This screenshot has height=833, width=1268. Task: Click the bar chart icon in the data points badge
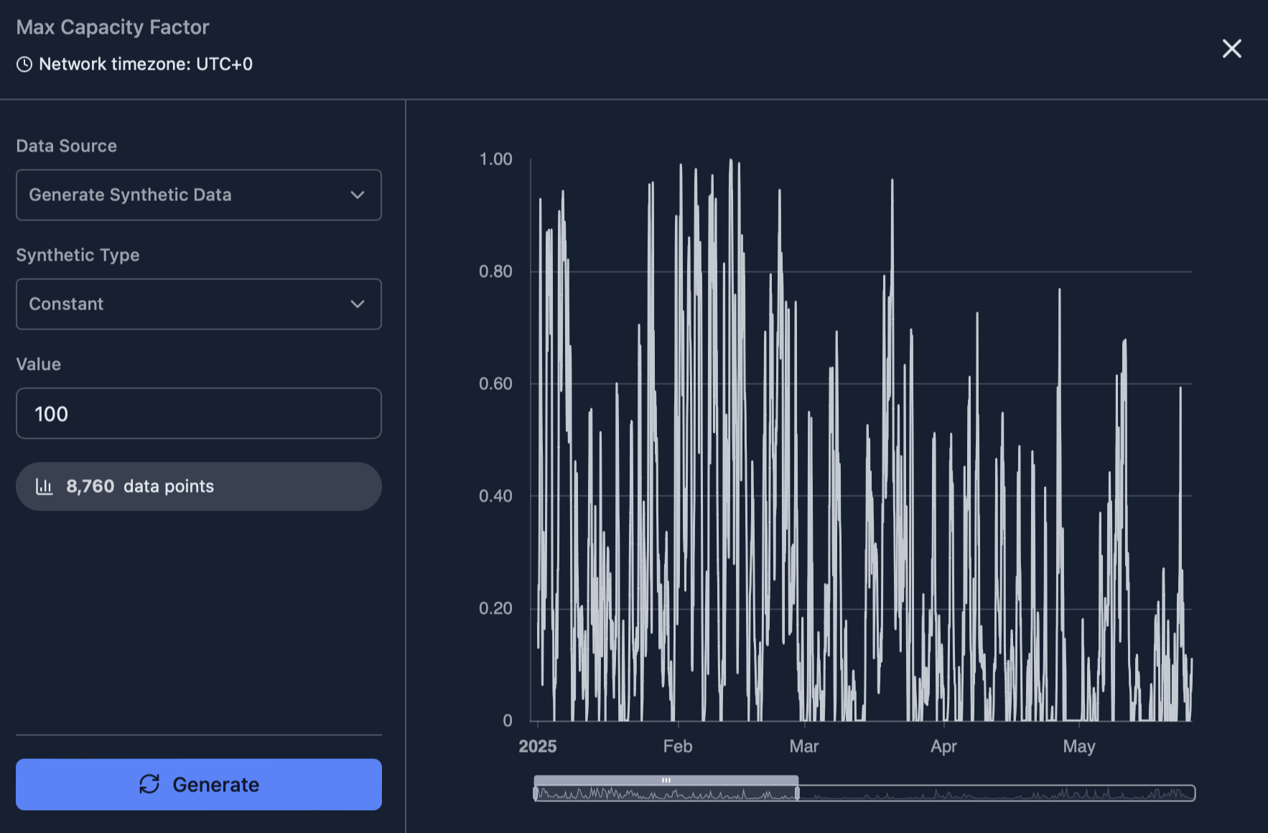pyautogui.click(x=45, y=486)
